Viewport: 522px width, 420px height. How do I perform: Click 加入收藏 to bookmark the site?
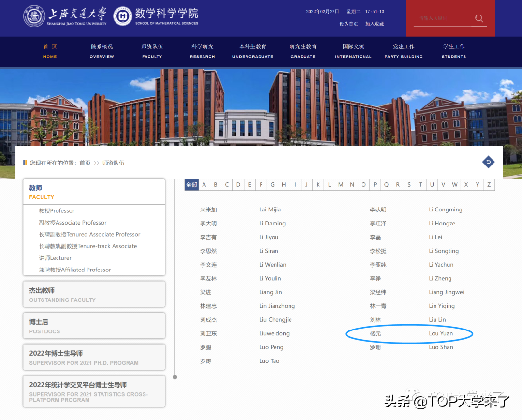(x=375, y=23)
